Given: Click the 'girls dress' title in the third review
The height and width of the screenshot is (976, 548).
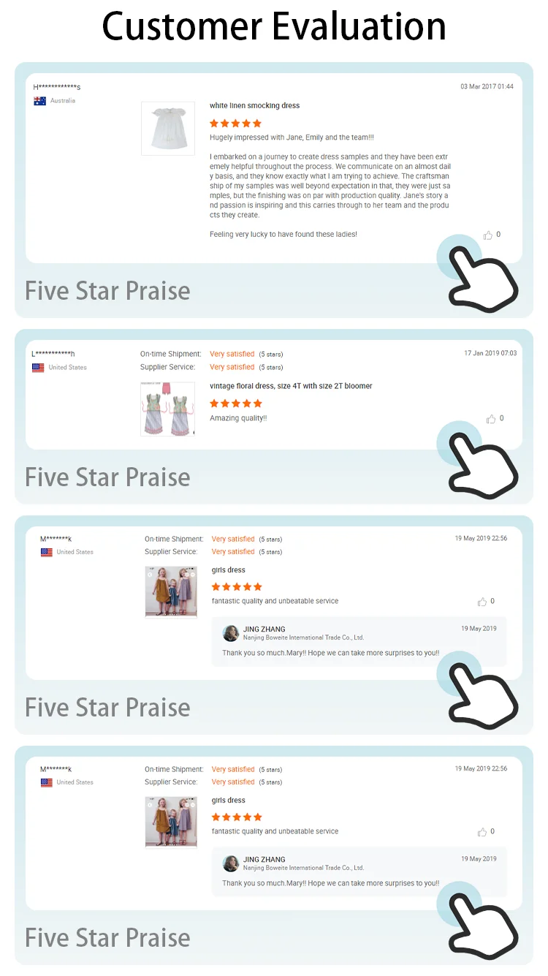Looking at the screenshot, I should pyautogui.click(x=229, y=570).
